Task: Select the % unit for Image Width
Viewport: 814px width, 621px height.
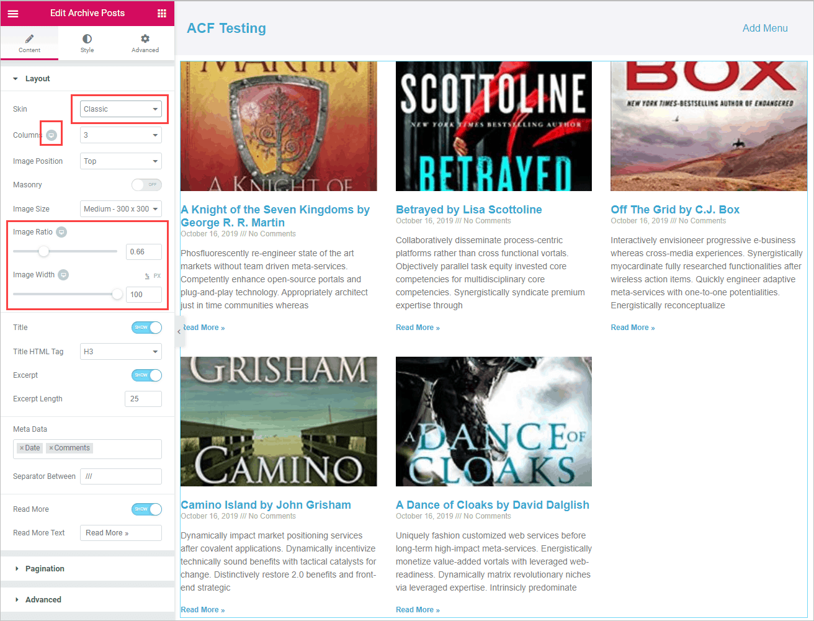Action: click(147, 276)
